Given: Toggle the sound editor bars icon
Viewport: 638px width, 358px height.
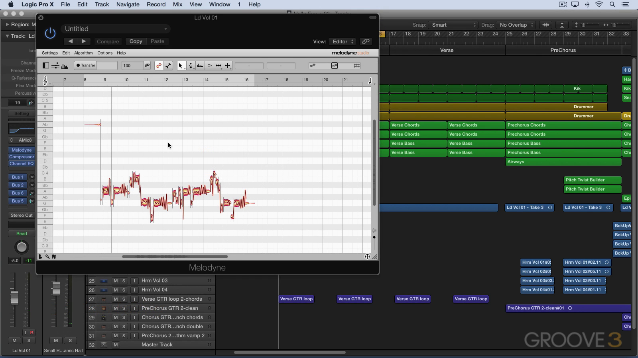Looking at the screenshot, I should pyautogui.click(x=65, y=66).
